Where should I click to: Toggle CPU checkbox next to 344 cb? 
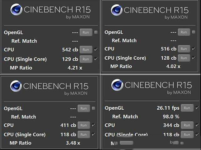click(x=197, y=125)
